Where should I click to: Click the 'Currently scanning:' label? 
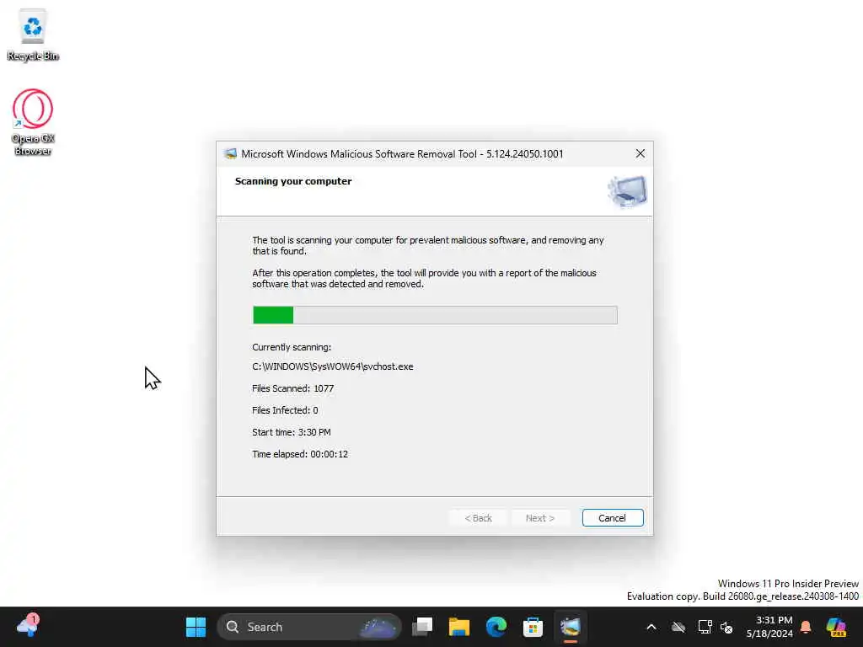click(x=292, y=347)
